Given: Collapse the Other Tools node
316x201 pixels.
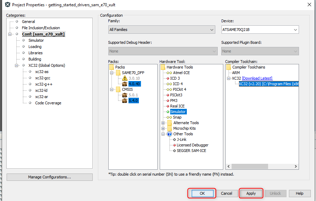Looking at the screenshot, I should point(163,134).
